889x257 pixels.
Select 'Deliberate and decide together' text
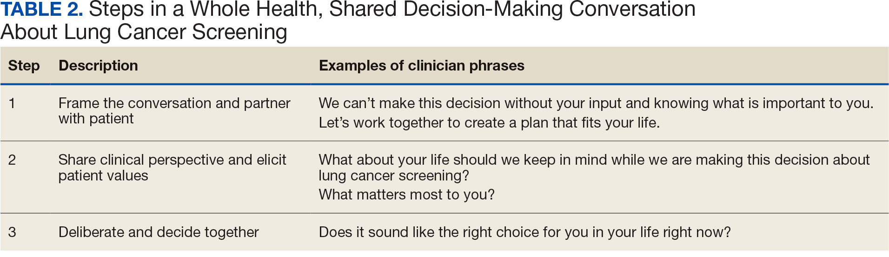tap(159, 232)
